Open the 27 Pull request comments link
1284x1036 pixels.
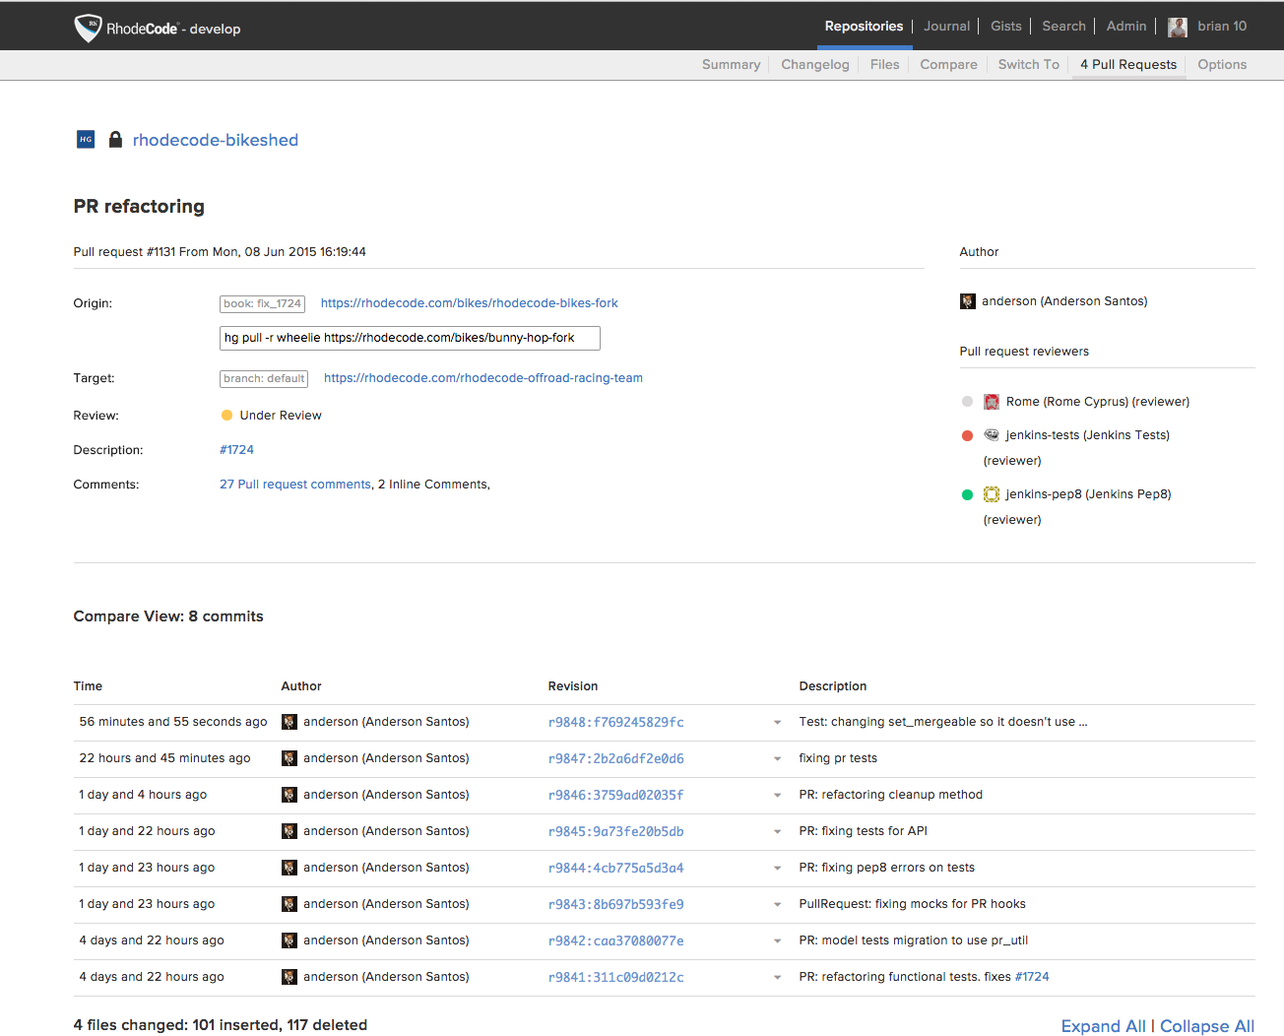[295, 485]
